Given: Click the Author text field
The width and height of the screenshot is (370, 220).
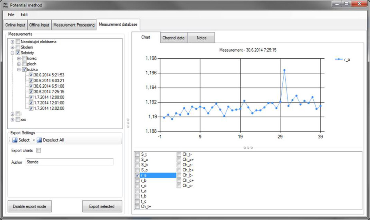Looking at the screenshot, I should (69, 162).
